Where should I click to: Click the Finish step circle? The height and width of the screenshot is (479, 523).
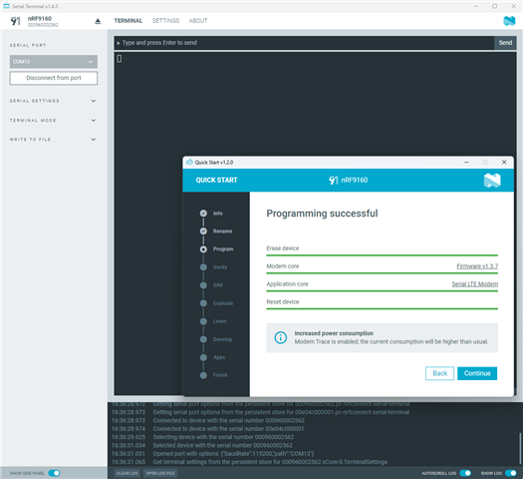click(x=203, y=375)
